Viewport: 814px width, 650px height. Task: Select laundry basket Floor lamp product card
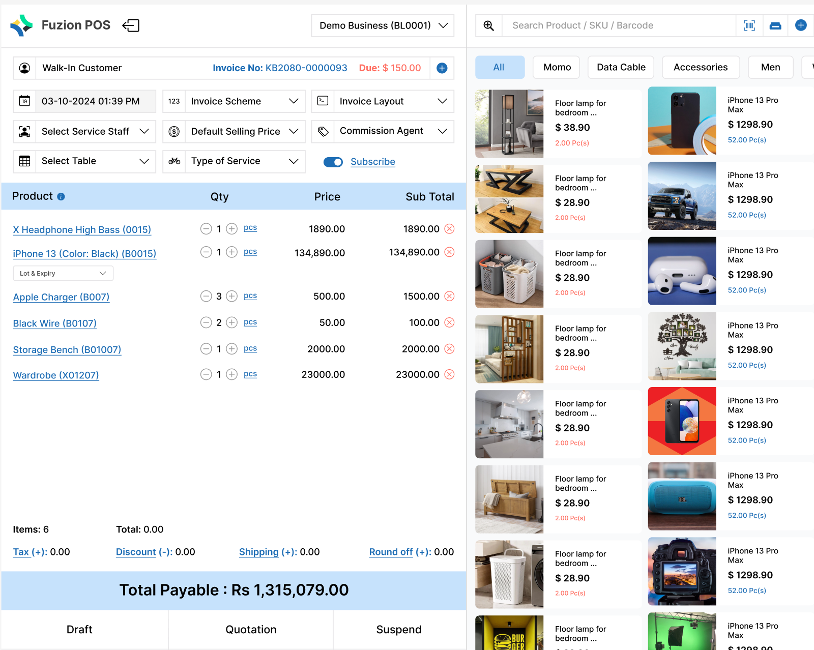click(x=558, y=274)
